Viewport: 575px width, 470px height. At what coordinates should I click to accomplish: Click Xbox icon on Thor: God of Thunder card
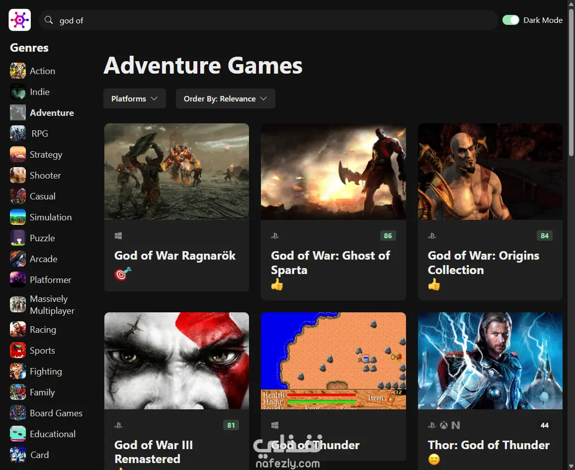point(444,425)
